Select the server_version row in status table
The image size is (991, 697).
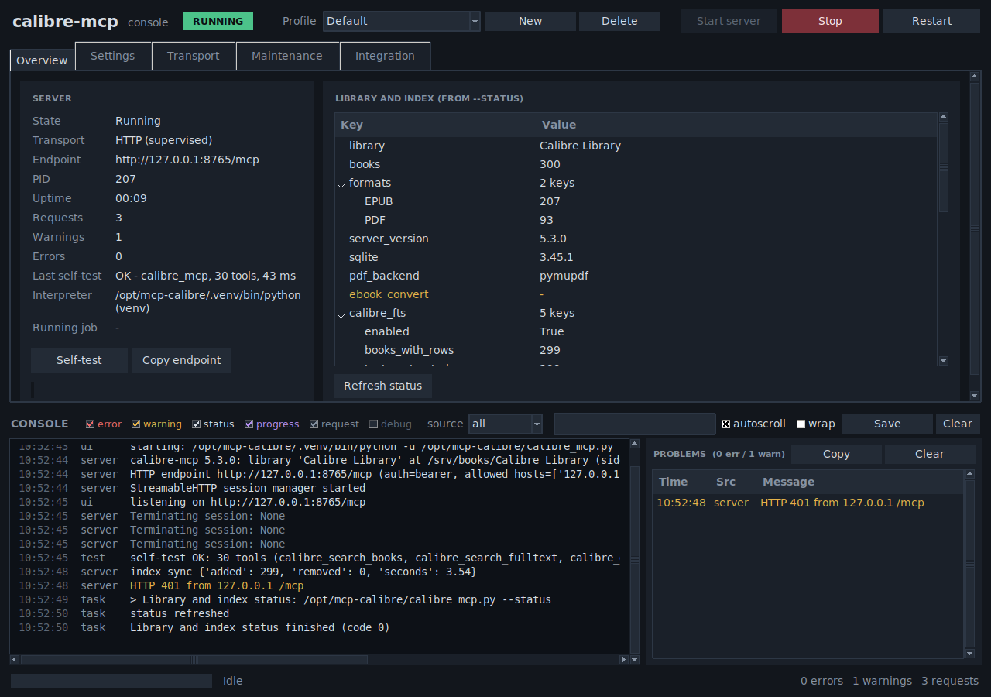point(636,239)
